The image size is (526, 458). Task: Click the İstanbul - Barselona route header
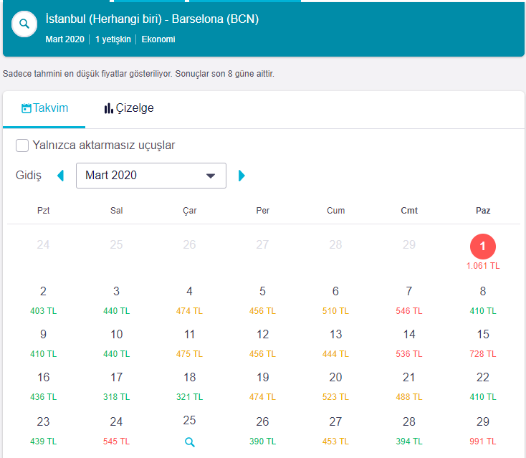point(153,19)
